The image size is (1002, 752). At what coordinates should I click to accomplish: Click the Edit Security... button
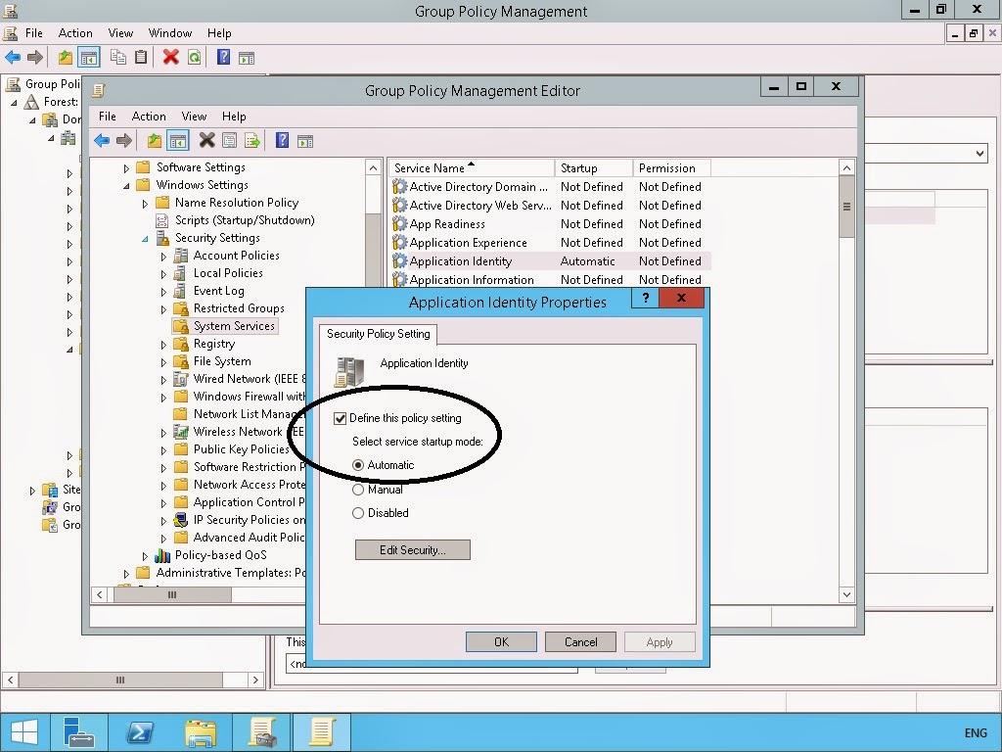412,550
